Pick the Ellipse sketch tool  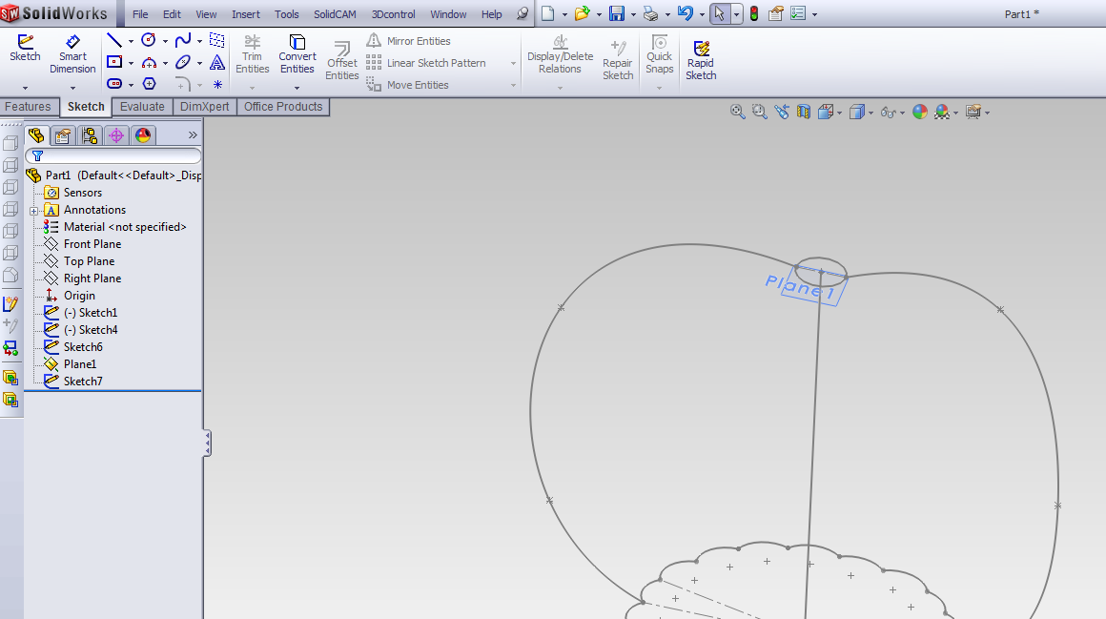[183, 62]
